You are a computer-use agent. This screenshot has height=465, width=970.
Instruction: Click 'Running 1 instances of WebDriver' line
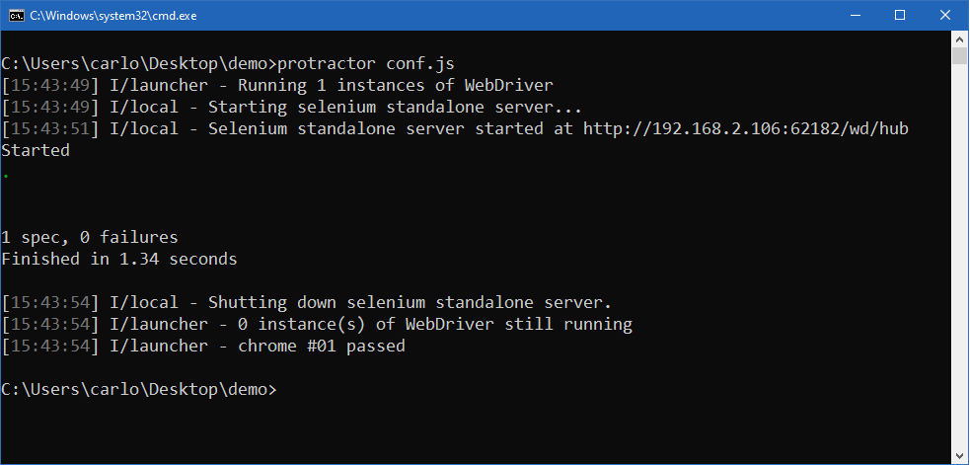277,86
